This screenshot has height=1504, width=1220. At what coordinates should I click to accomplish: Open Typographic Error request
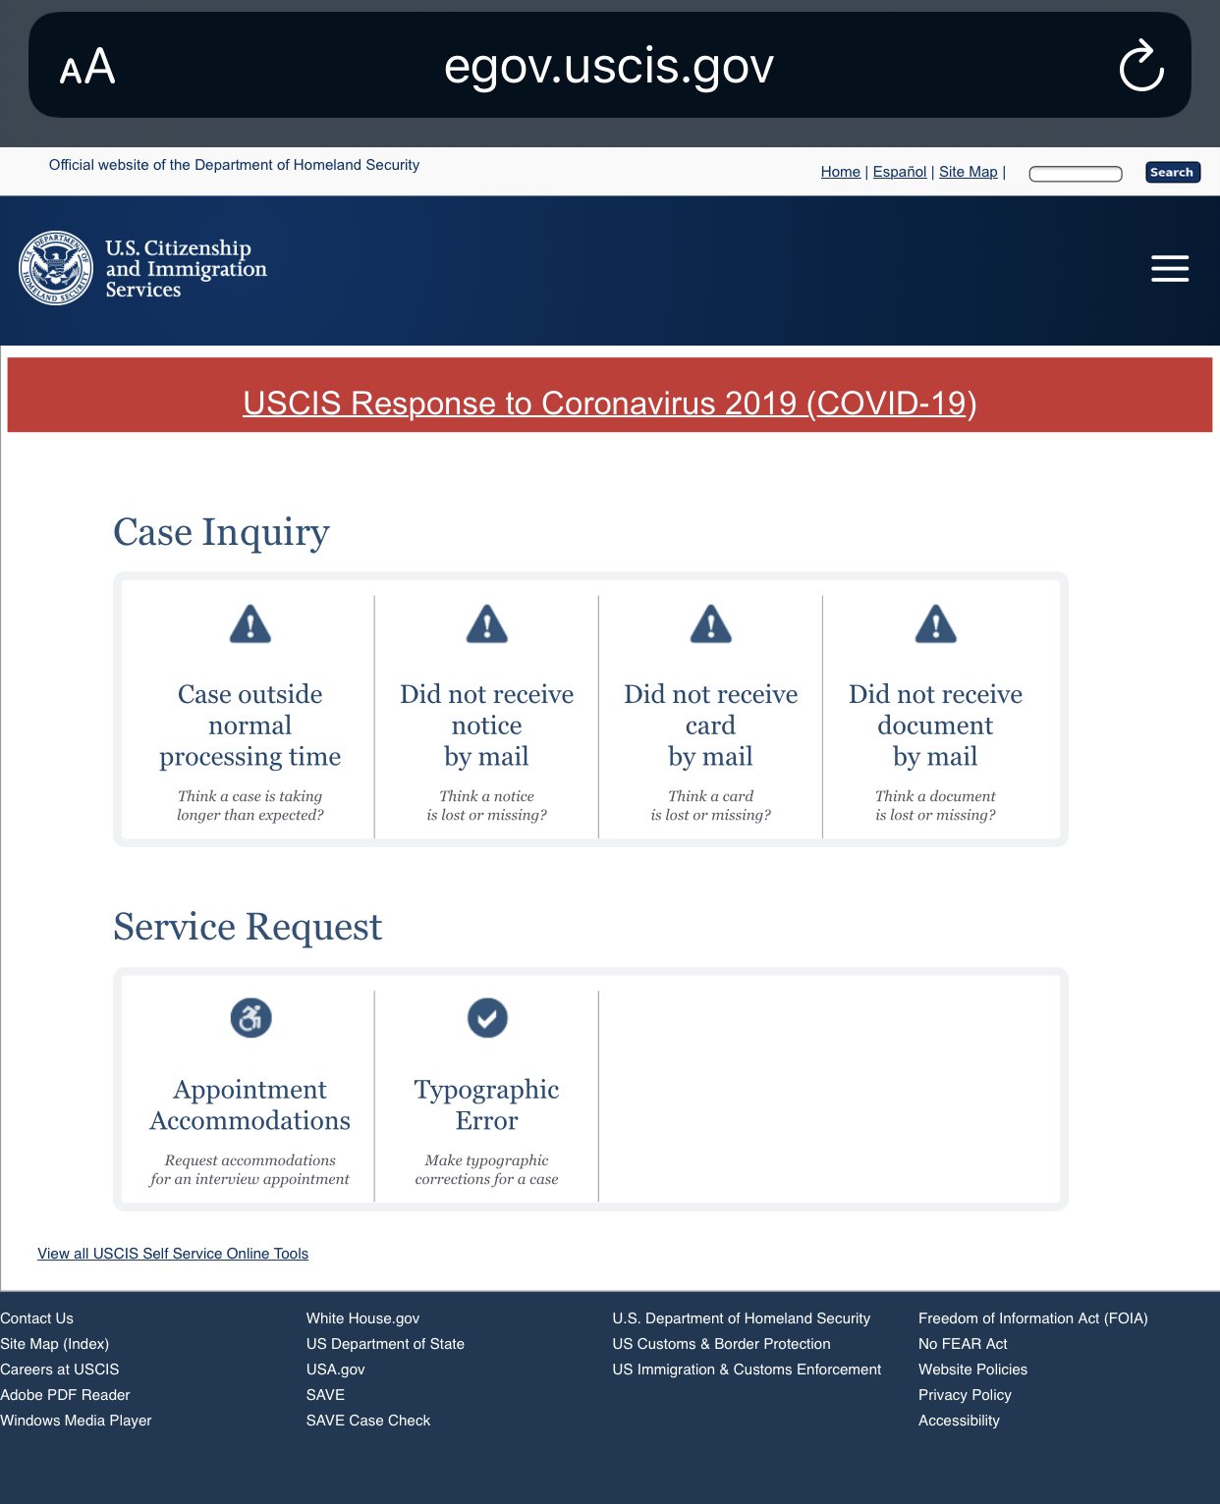coord(487,1104)
